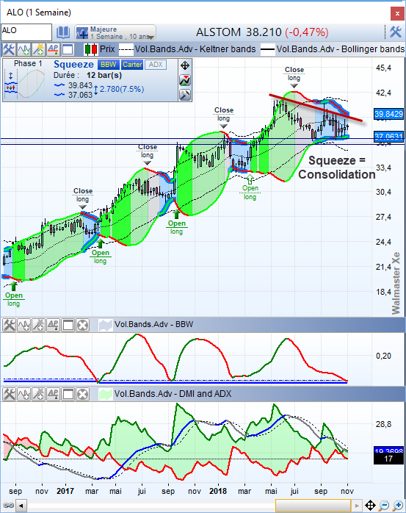The width and height of the screenshot is (406, 513).
Task: Zoom in with the plus magnifier
Action: pos(398,506)
